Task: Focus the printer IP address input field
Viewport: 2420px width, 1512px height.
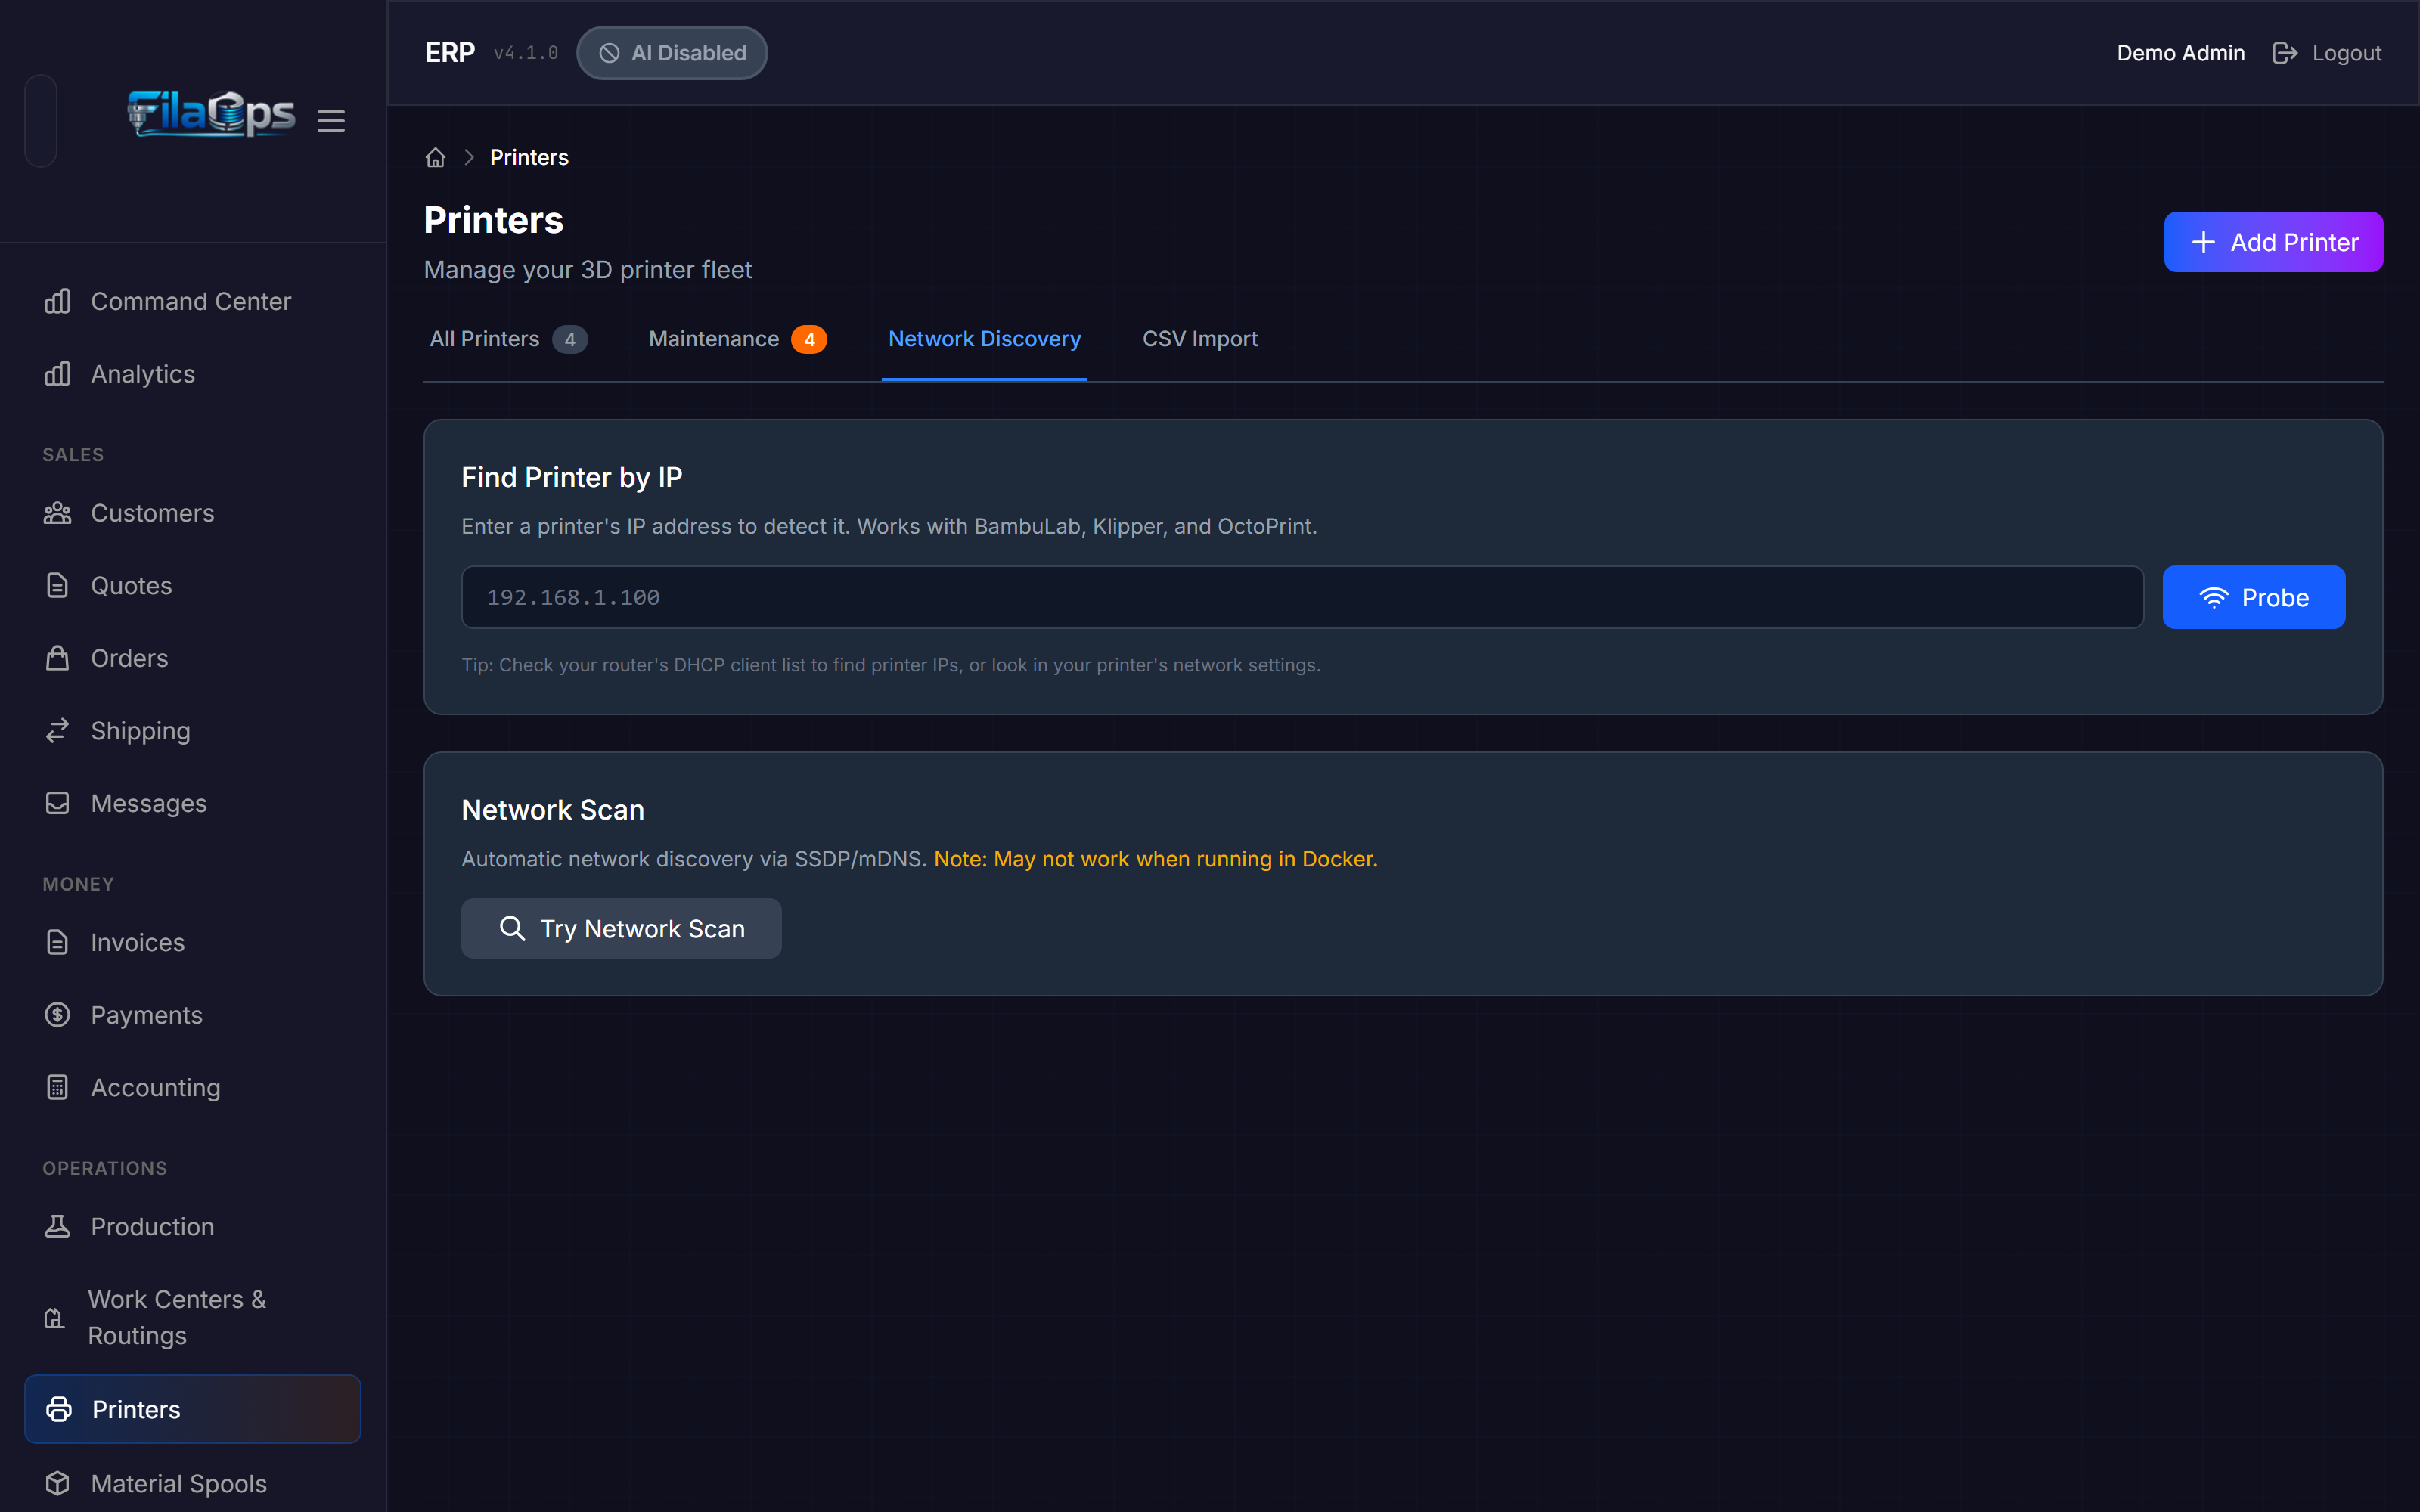Action: click(1302, 597)
